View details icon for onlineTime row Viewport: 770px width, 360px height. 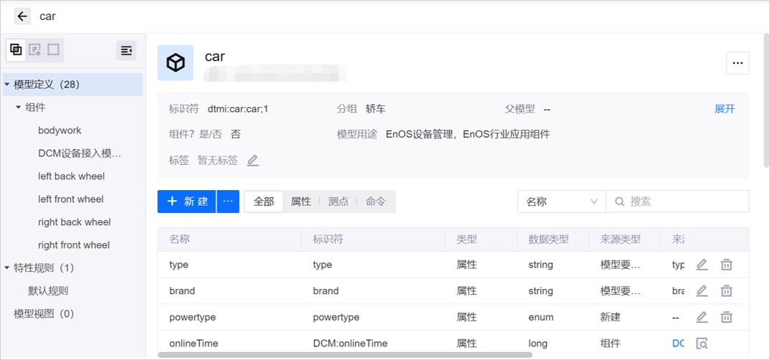pyautogui.click(x=702, y=344)
